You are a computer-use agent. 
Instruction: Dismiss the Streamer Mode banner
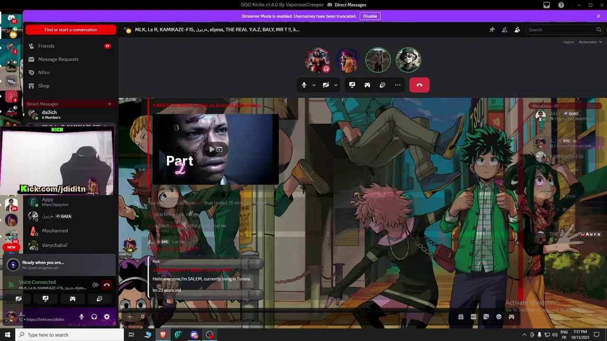598,16
